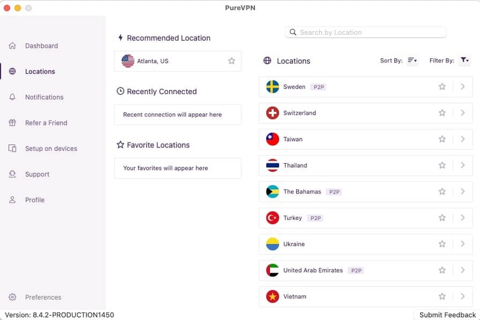Image resolution: width=480 pixels, height=320 pixels.
Task: Open the Preferences gear icon
Action: tap(12, 297)
